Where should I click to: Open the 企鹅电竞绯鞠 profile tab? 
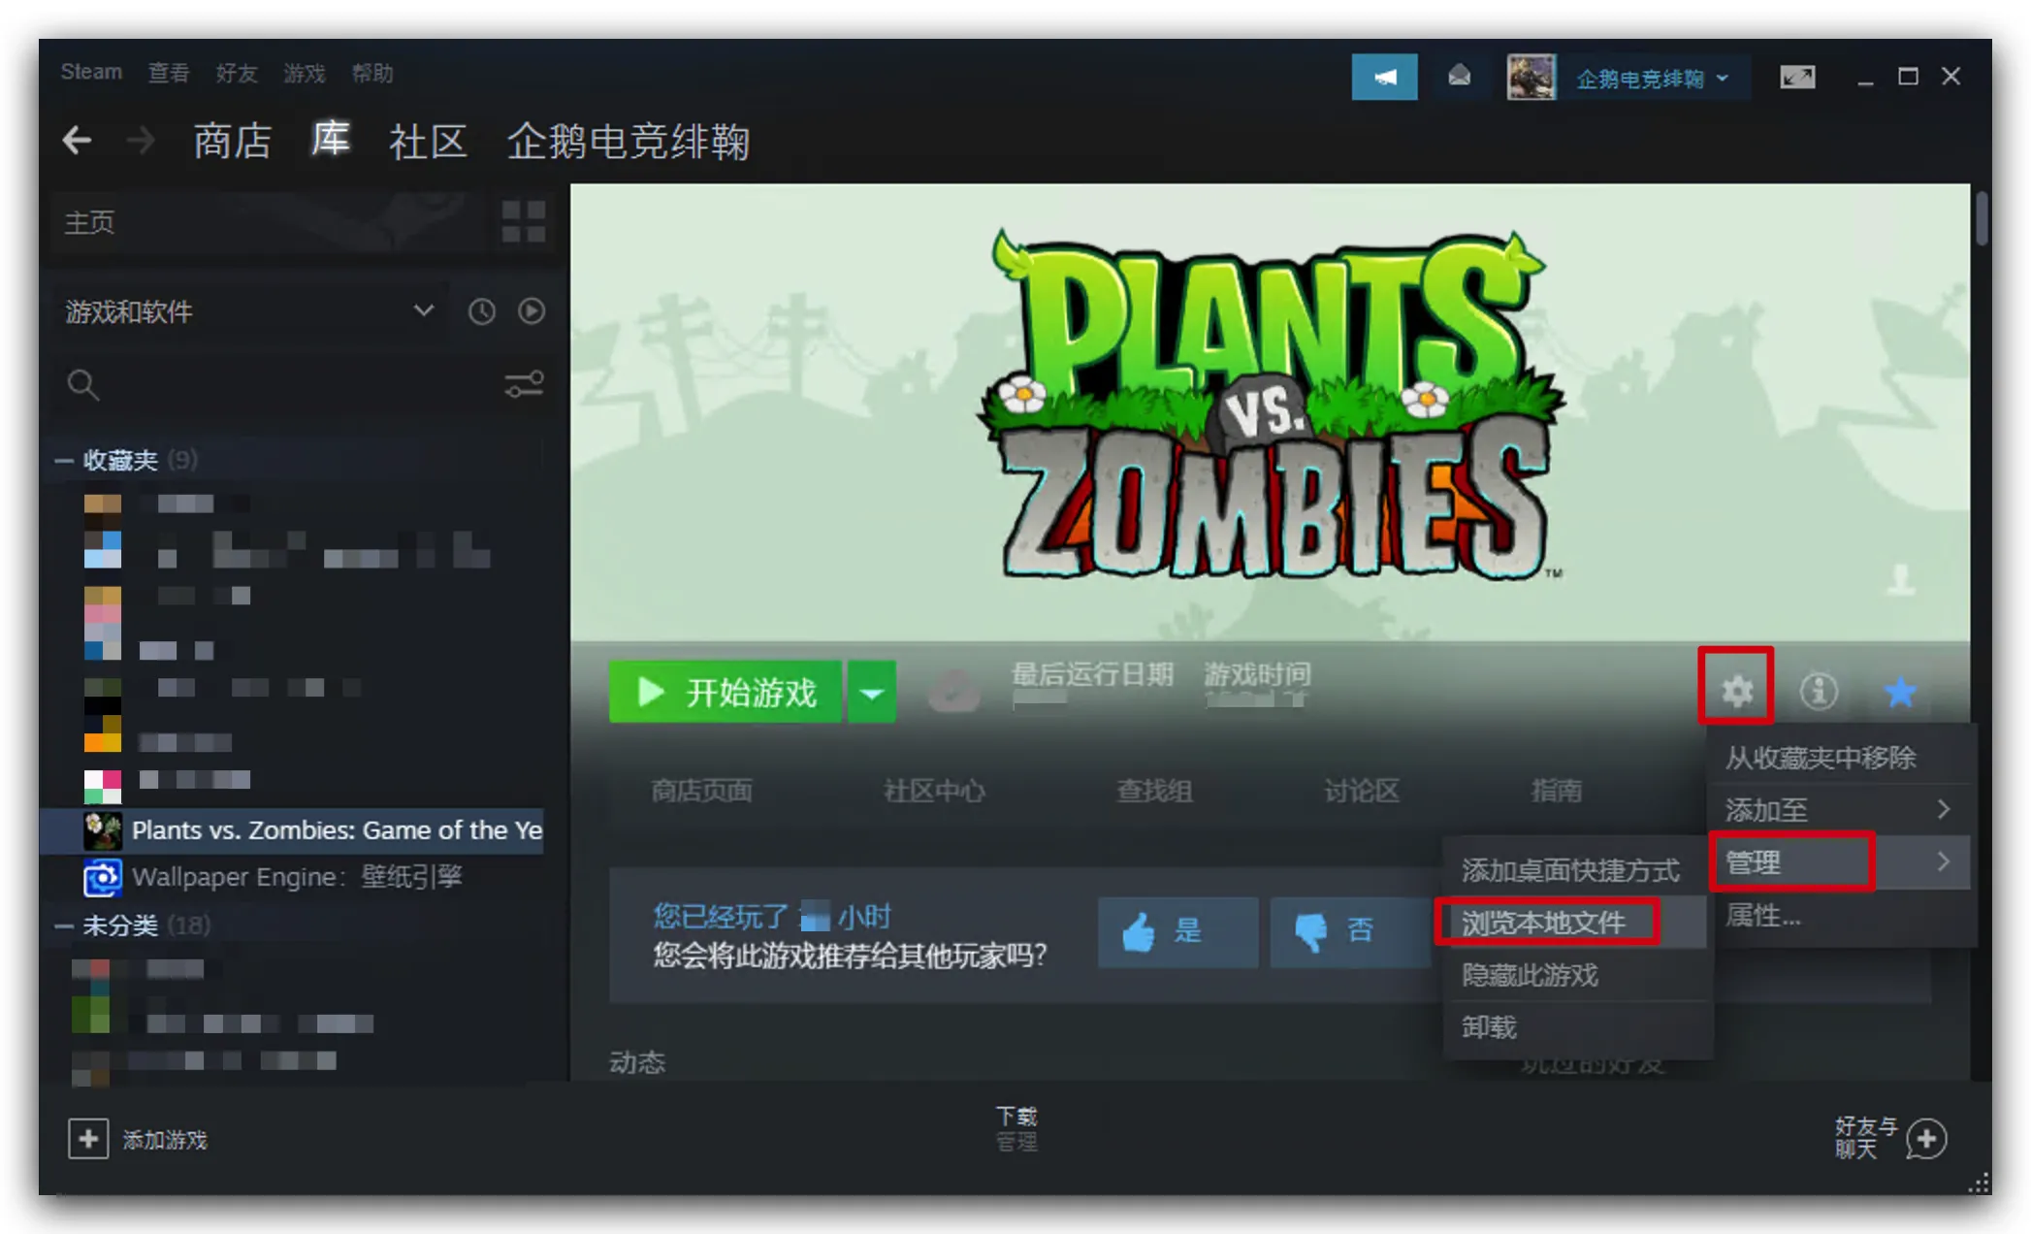629,142
